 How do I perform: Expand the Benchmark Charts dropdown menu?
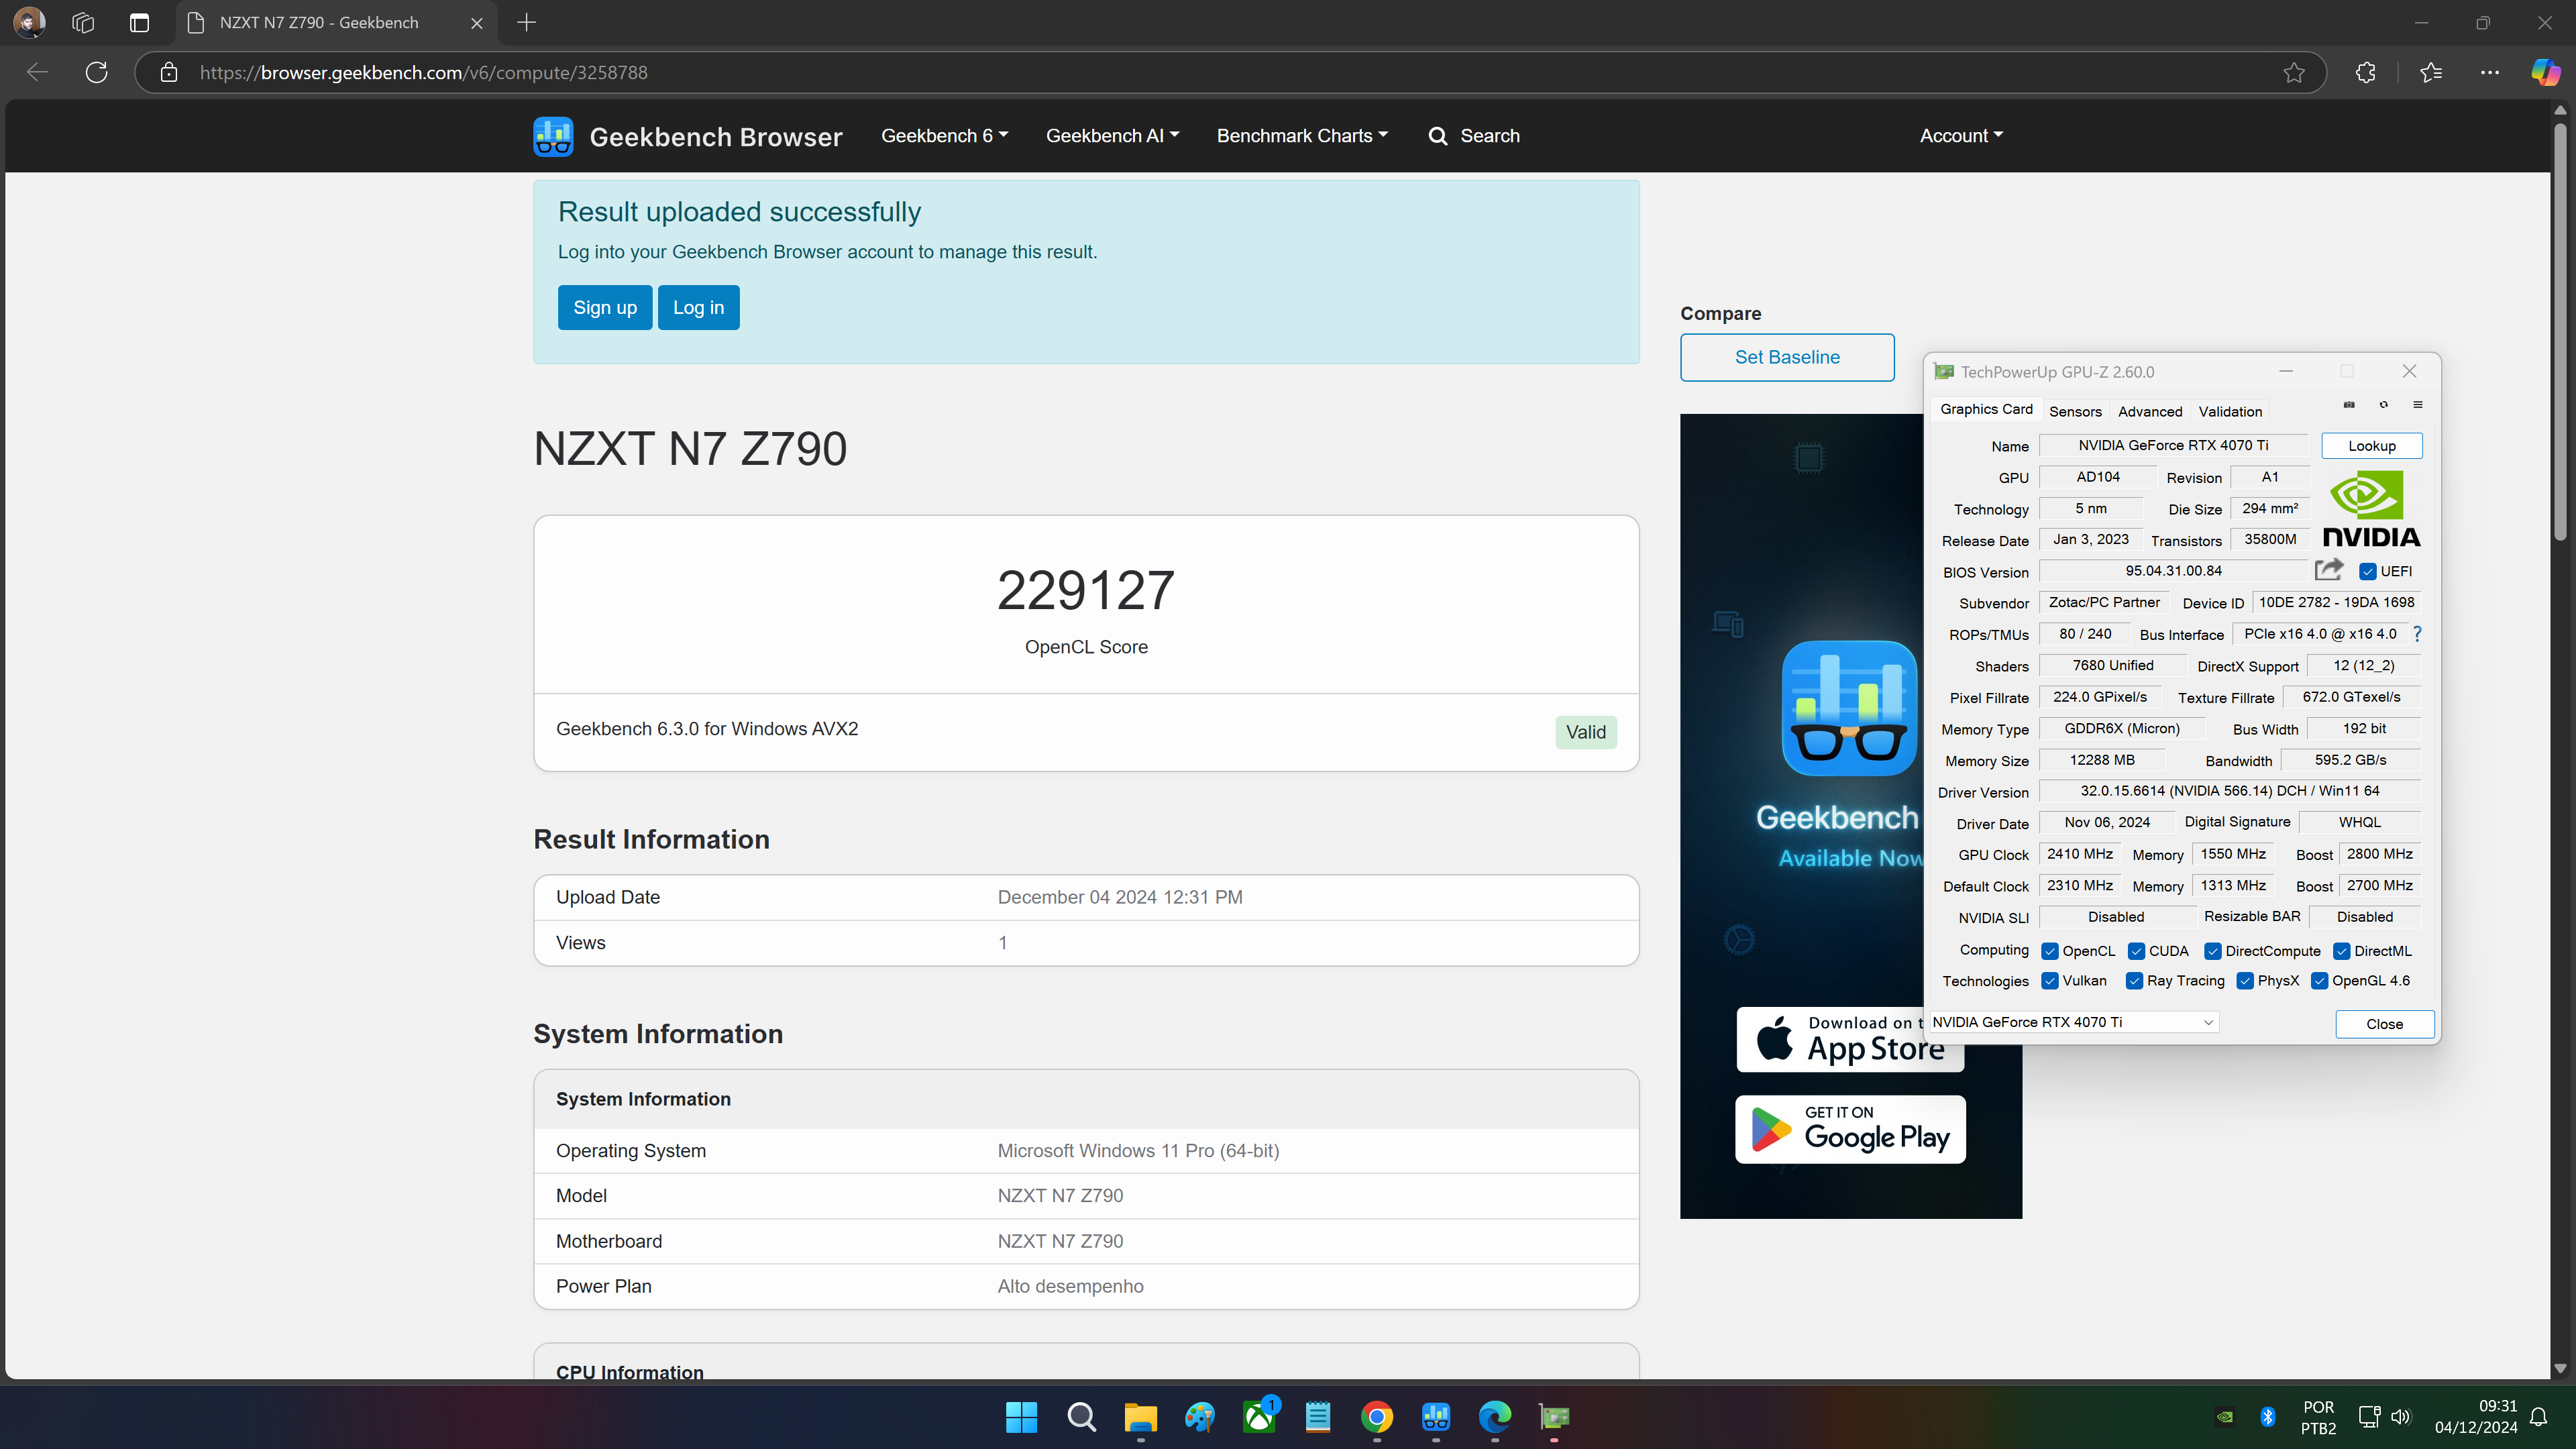click(1302, 136)
